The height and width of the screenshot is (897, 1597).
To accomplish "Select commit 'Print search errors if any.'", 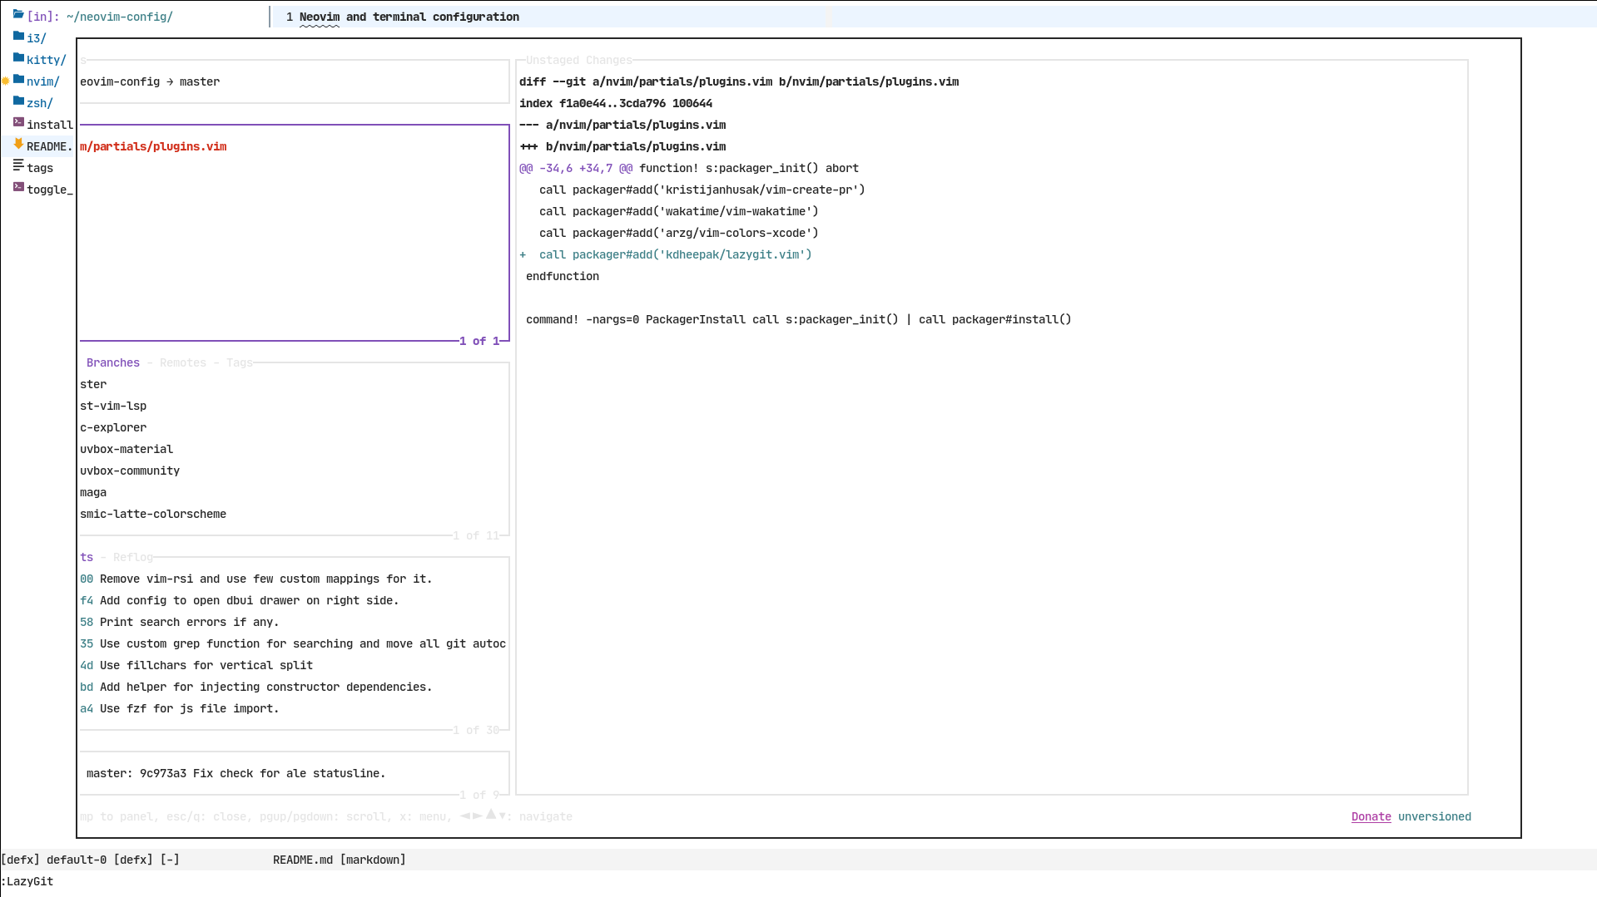I will (180, 622).
